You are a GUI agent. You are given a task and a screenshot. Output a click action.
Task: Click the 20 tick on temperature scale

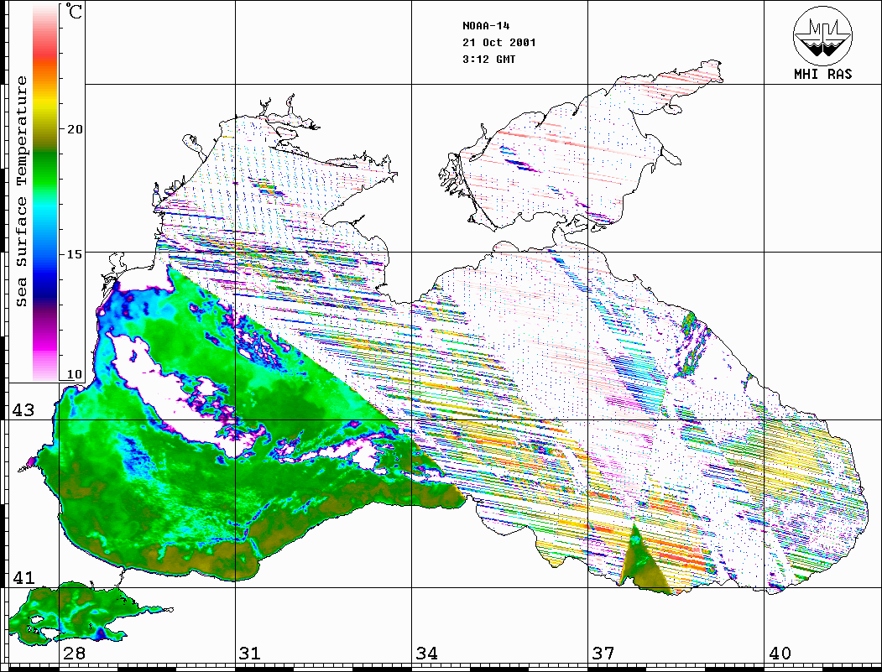[74, 129]
